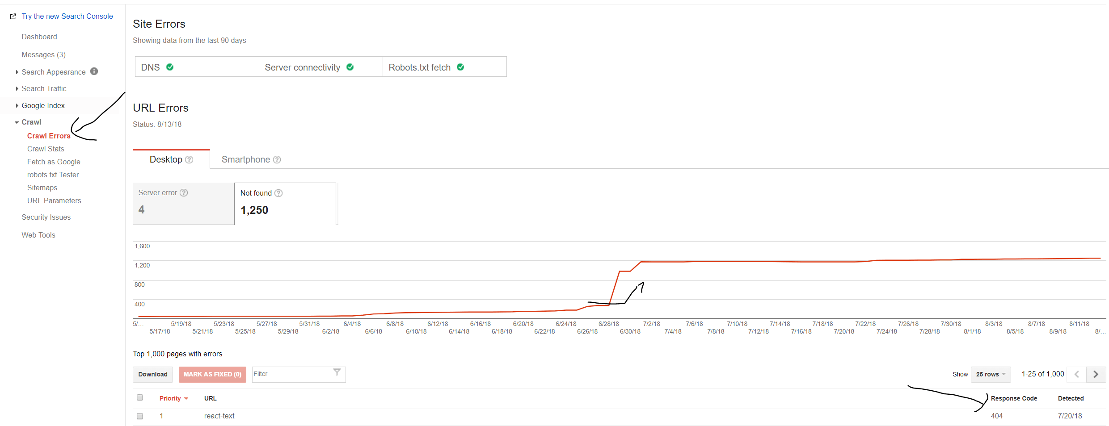
Task: Click the DNS green checkmark status icon
Action: pos(170,67)
